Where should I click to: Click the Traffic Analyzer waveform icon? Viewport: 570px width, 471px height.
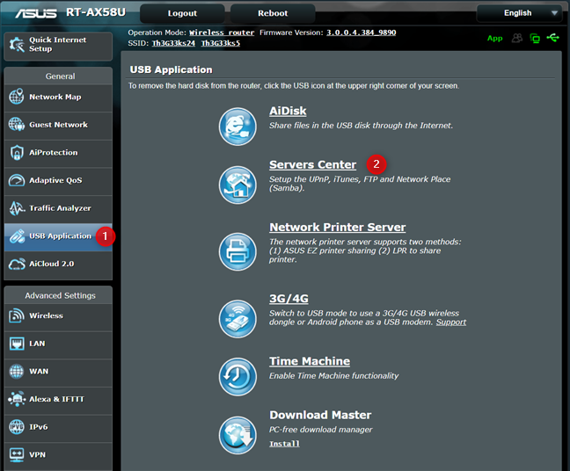(x=17, y=208)
